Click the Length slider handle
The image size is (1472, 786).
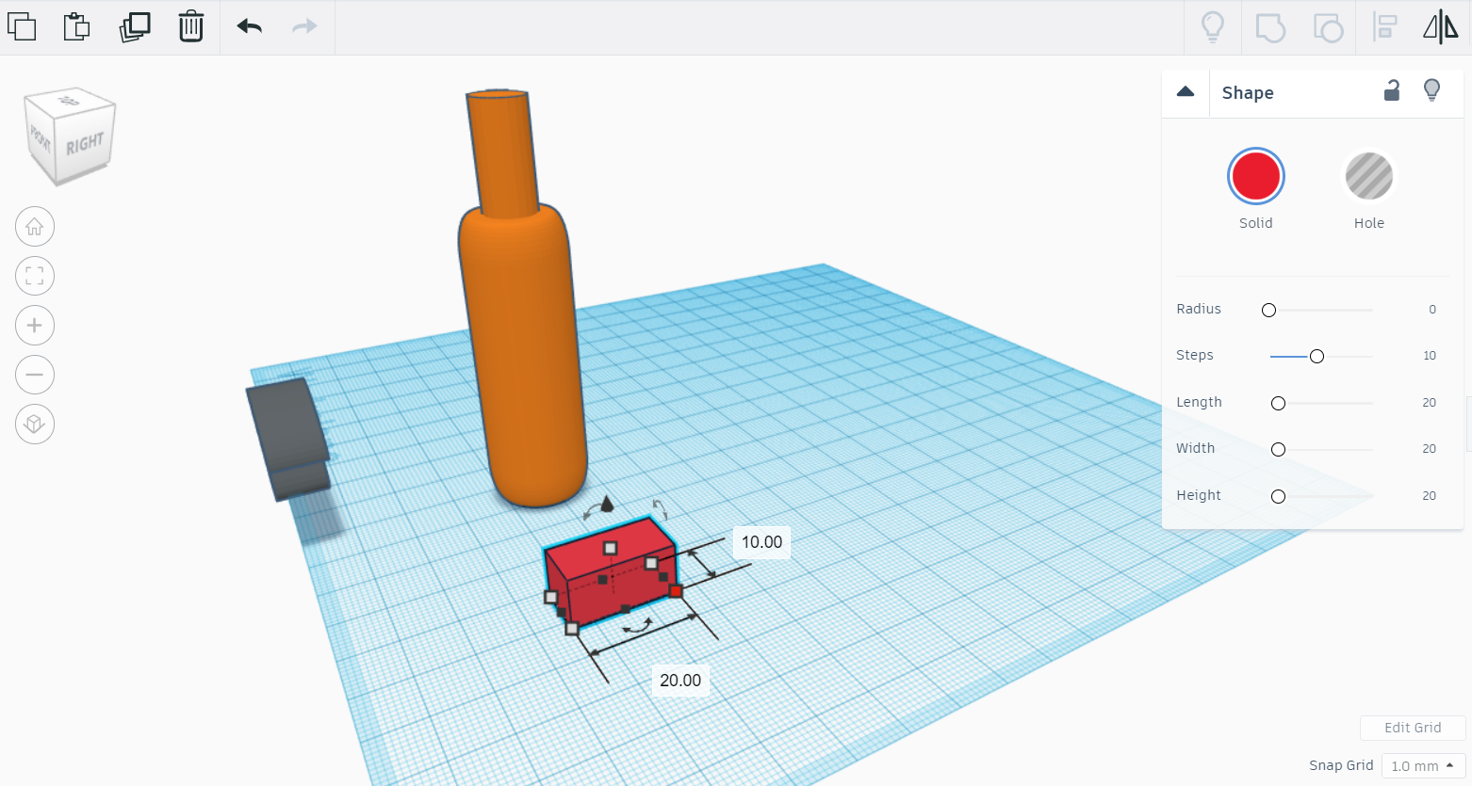coord(1278,403)
